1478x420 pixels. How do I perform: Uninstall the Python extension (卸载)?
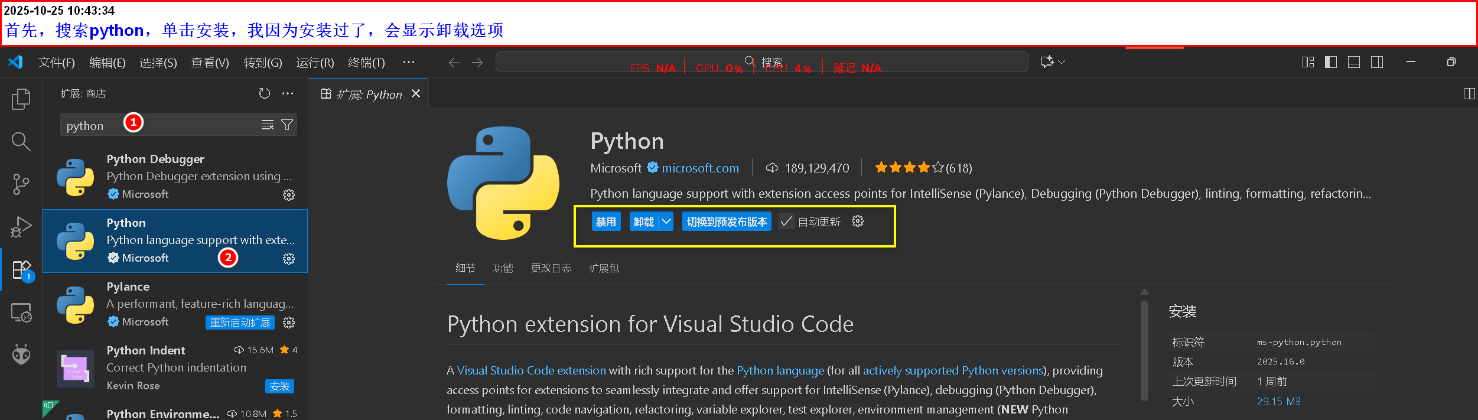[644, 222]
